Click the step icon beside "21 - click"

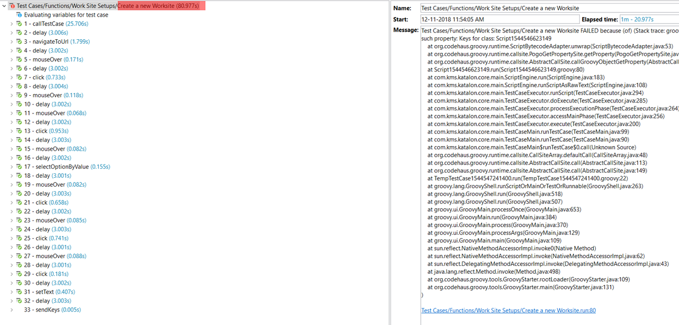(x=18, y=202)
